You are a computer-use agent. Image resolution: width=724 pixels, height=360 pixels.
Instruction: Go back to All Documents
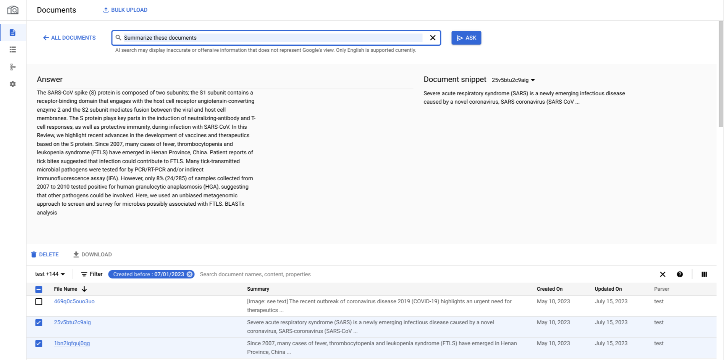(69, 38)
